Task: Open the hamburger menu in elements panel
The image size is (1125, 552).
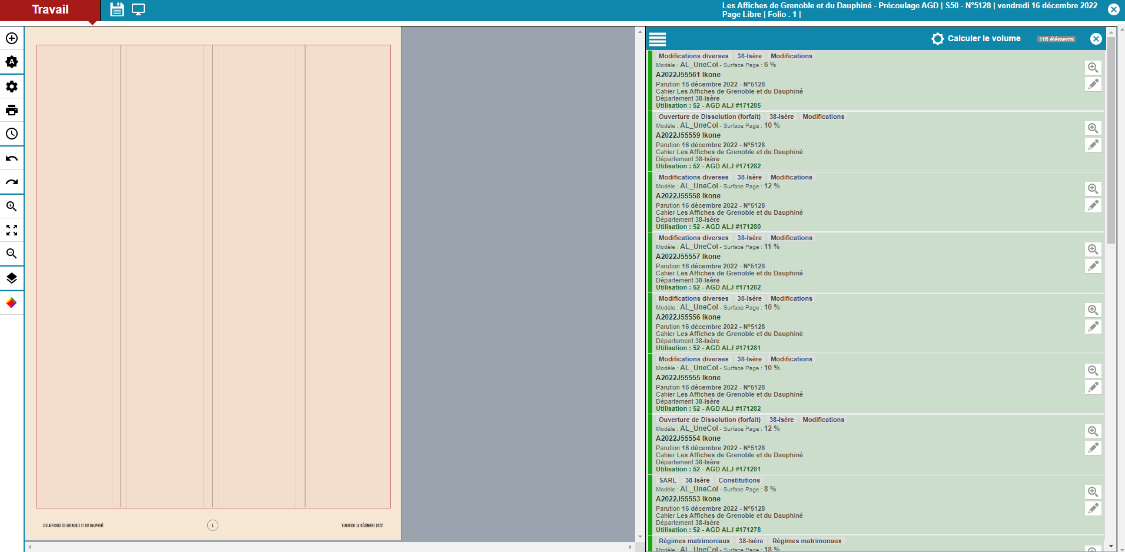Action: click(x=657, y=39)
